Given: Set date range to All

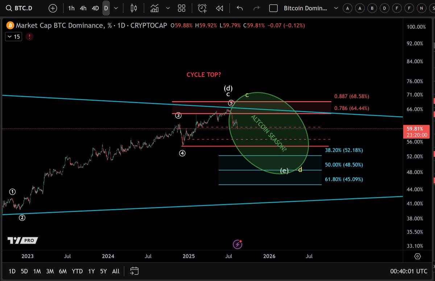Looking at the screenshot, I should pyautogui.click(x=116, y=271).
